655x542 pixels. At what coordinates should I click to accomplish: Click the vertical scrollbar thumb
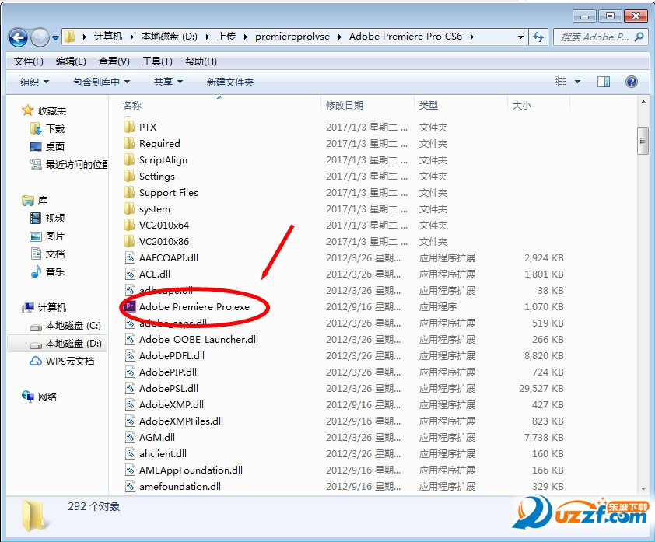[x=643, y=141]
